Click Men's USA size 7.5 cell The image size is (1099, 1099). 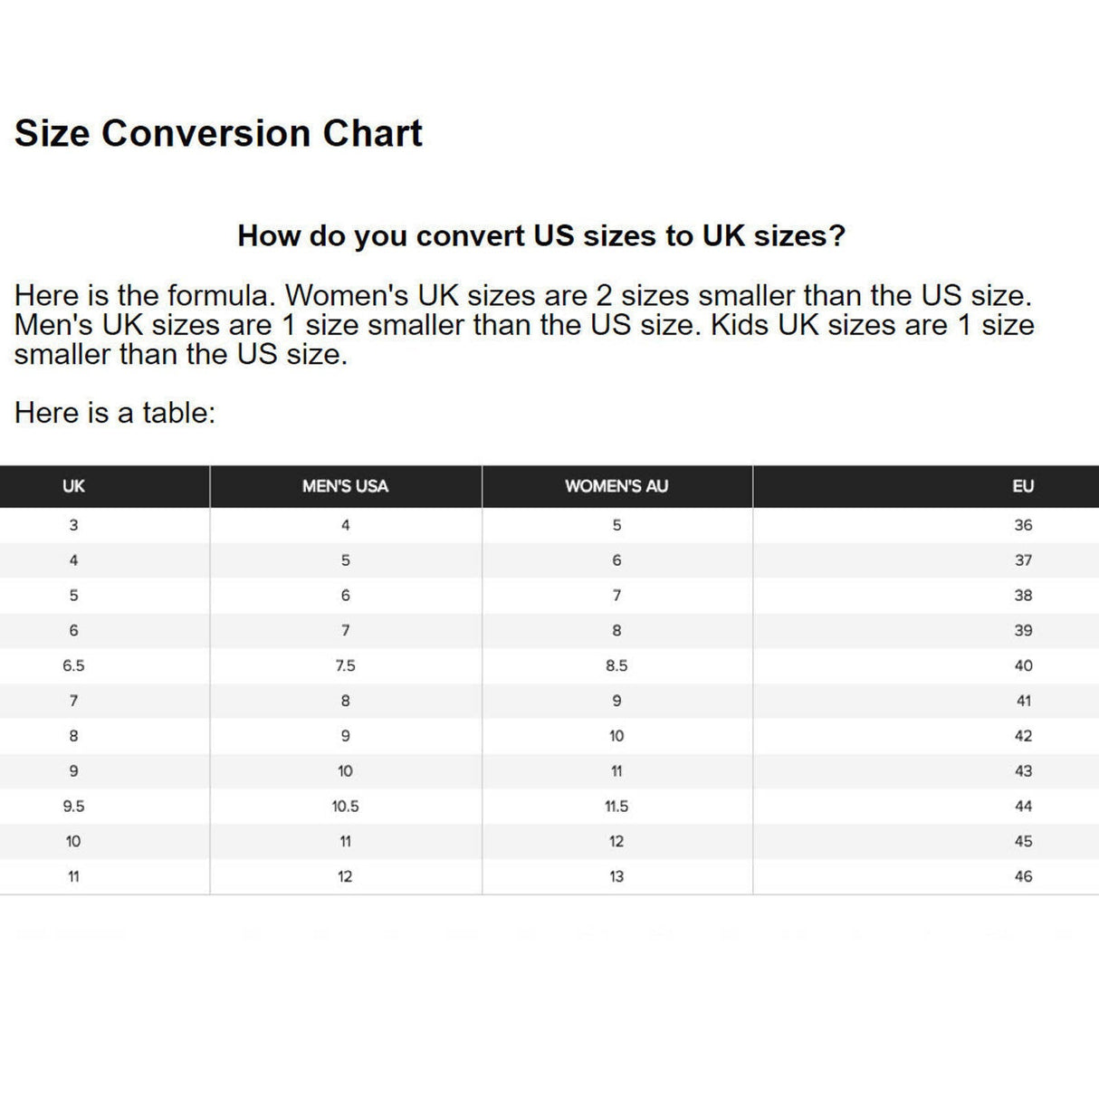345,665
